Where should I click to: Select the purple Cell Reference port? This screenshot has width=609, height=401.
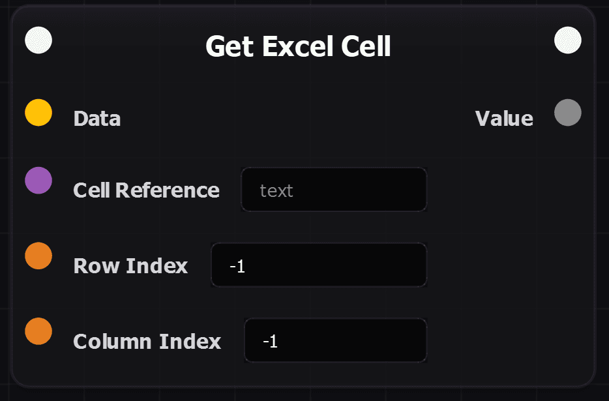(38, 181)
